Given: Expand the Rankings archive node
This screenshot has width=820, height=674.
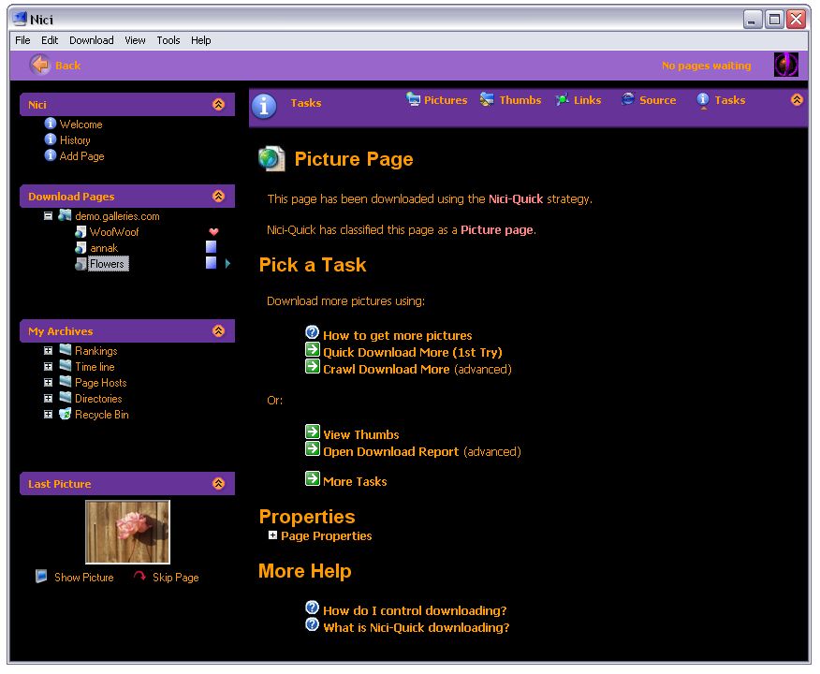Looking at the screenshot, I should (48, 350).
